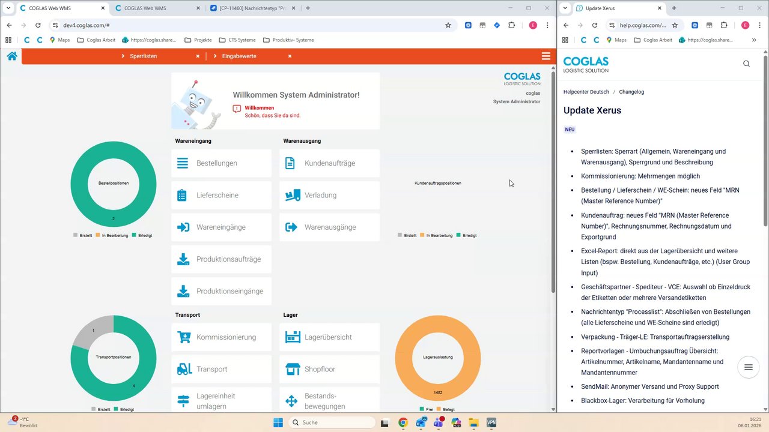Screen dimensions: 769x432
Task: Click the COGLAS logo in help center
Action: pos(586,64)
